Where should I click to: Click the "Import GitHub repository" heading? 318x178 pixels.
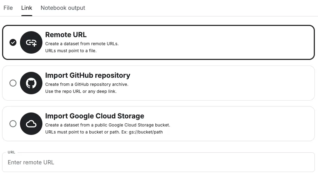(x=88, y=75)
